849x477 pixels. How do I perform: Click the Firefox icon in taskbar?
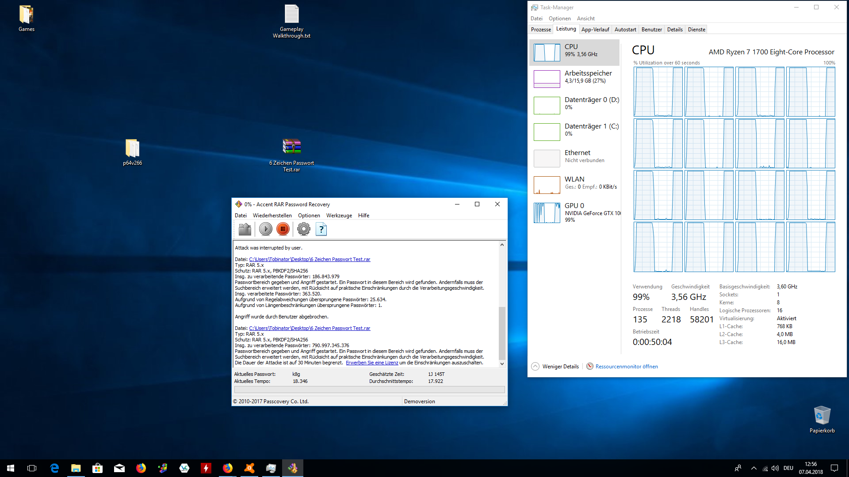141,468
